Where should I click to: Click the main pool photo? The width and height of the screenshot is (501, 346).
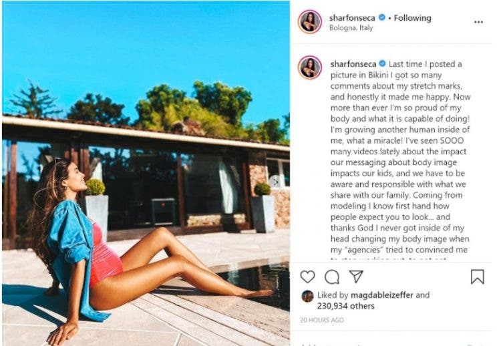(x=146, y=173)
